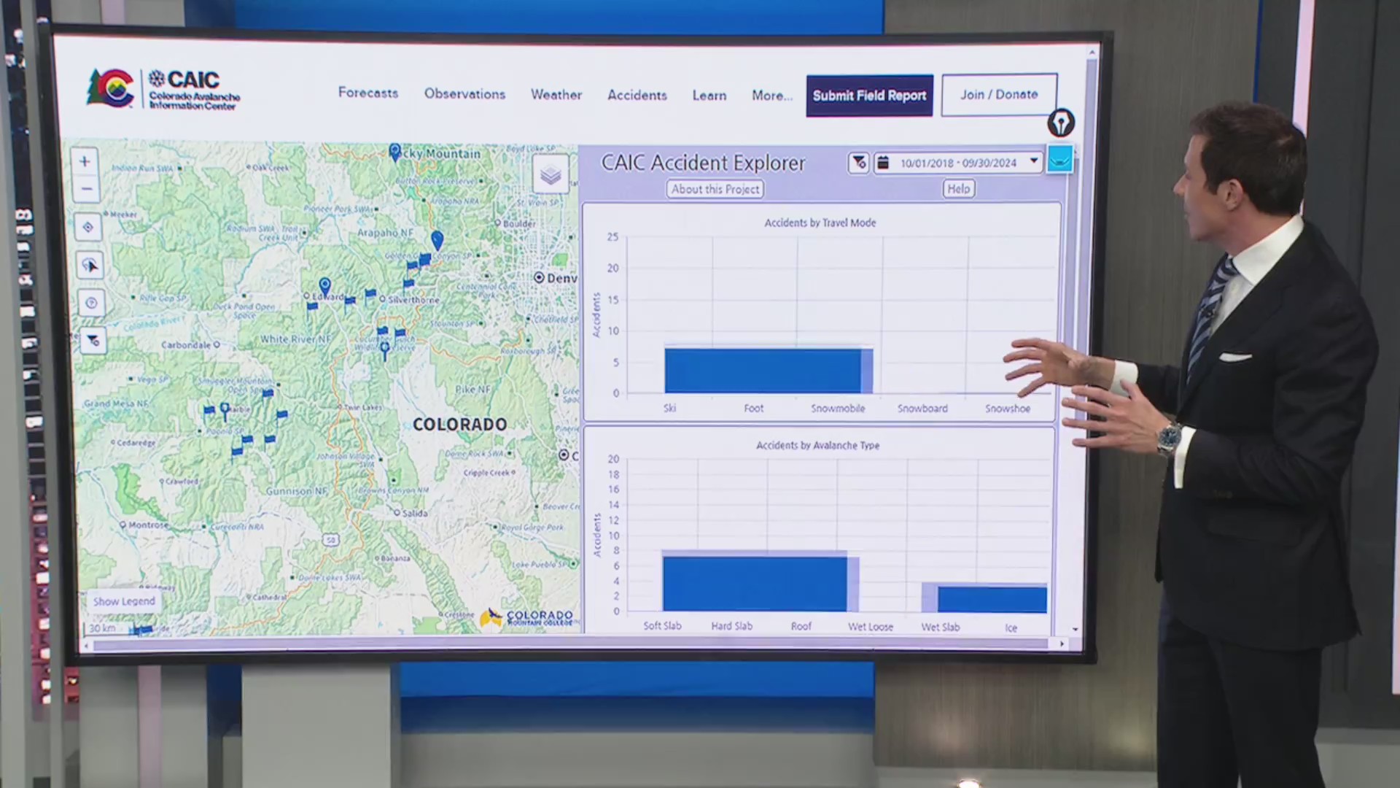The image size is (1400, 788).
Task: Open the date range 10/01/2018 - 09/30/2024 dropdown
Action: click(957, 163)
